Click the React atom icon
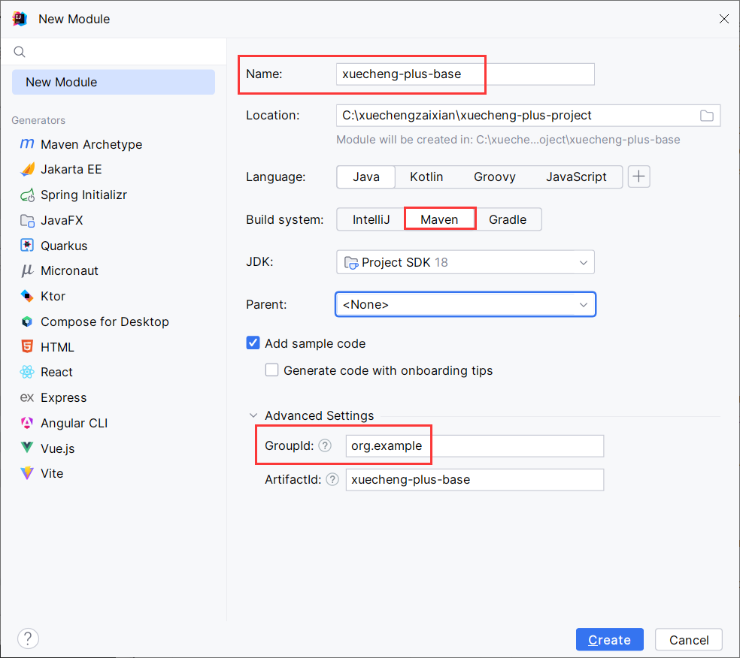This screenshot has width=740, height=658. point(27,372)
